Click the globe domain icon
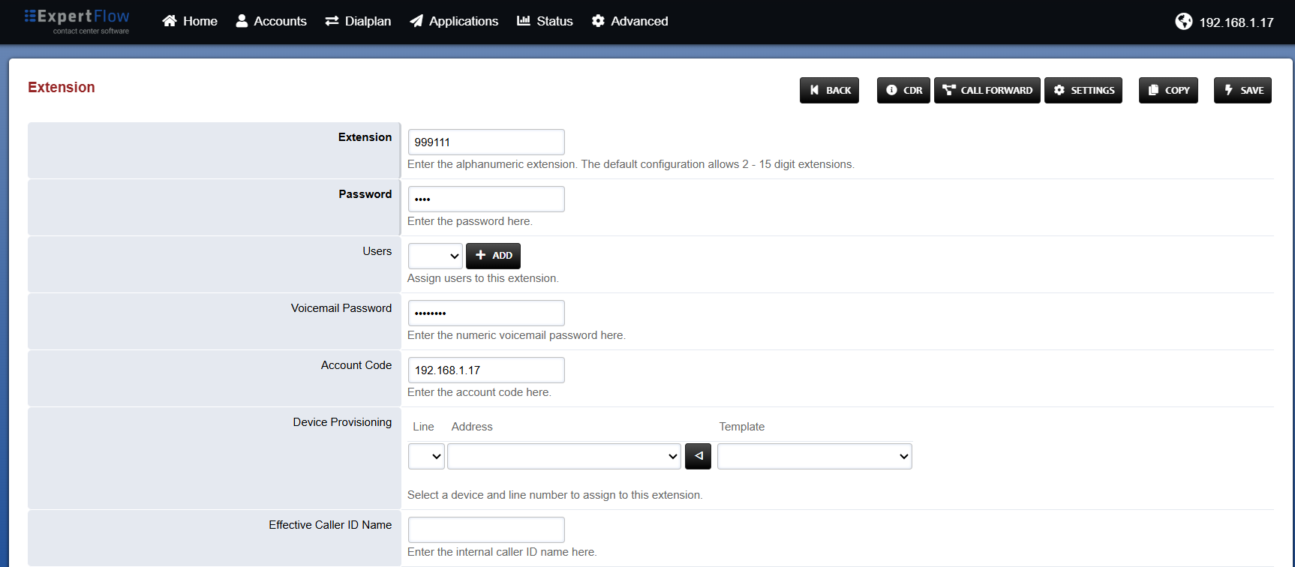The image size is (1295, 567). [x=1184, y=22]
